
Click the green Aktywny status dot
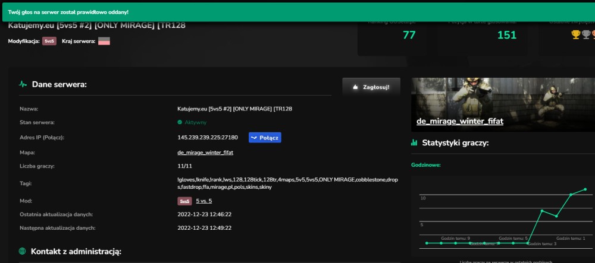(180, 122)
